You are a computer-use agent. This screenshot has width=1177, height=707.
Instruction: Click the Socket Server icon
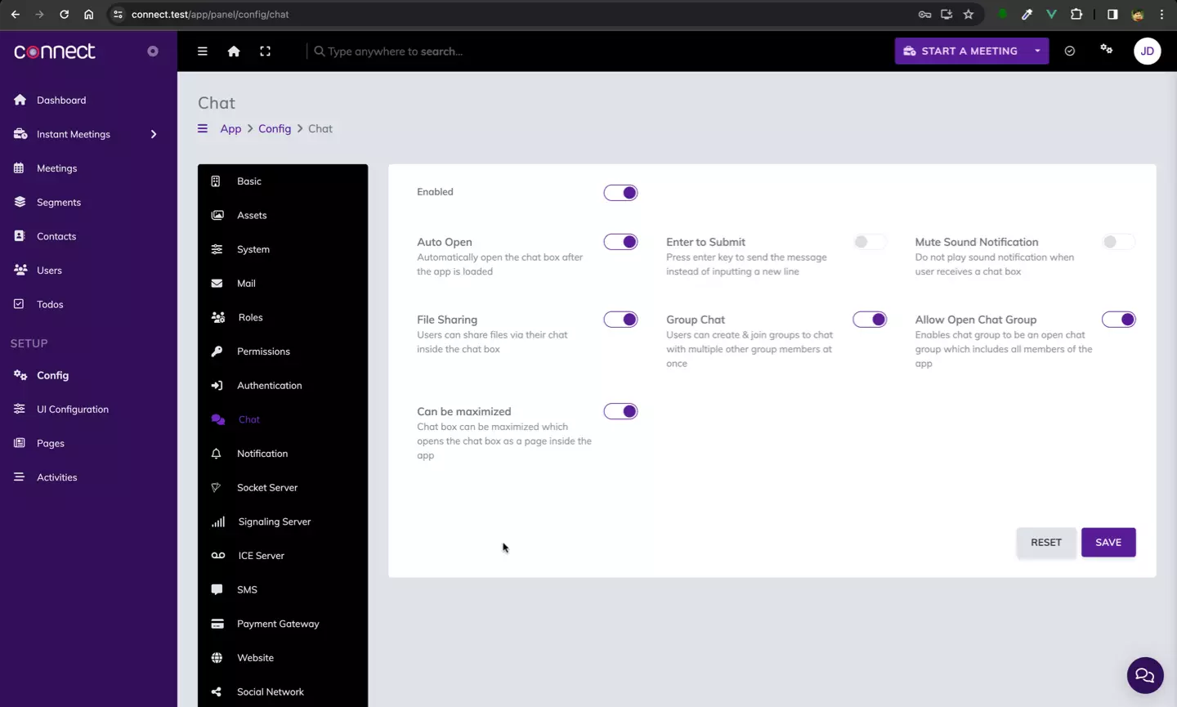click(x=216, y=488)
